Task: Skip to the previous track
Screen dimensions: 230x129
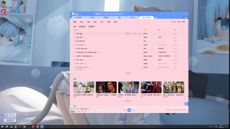Action: click(x=125, y=110)
